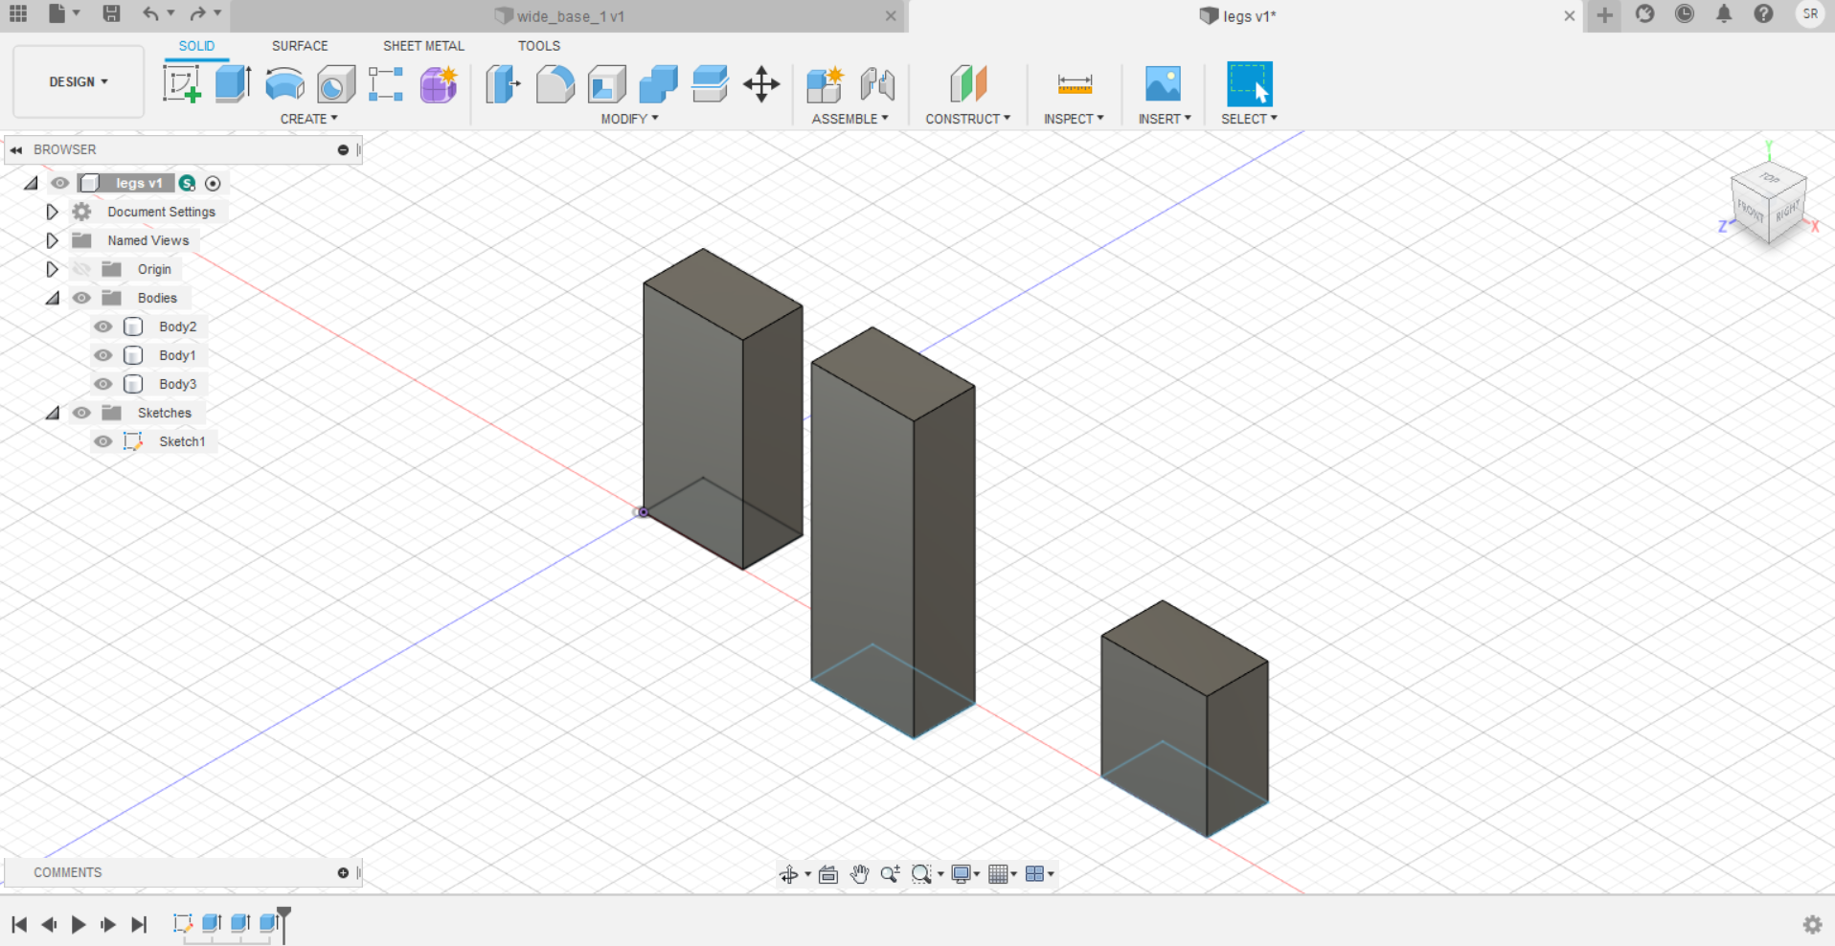Click the Extrude tool icon

pos(233,84)
